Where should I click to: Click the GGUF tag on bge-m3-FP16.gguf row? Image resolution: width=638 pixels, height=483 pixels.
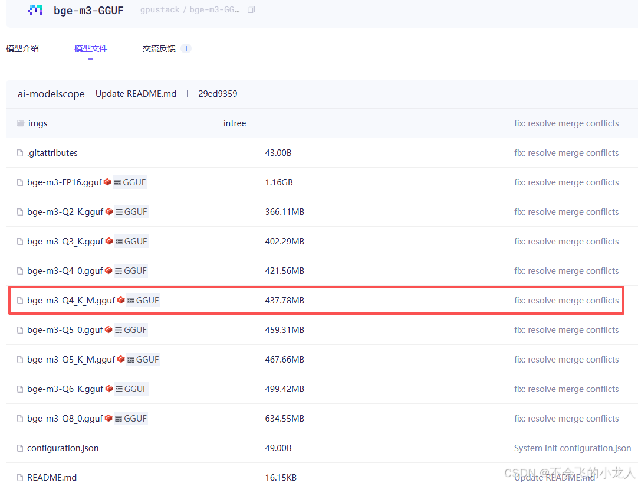tap(130, 182)
